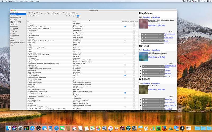Image resolution: width=212 pixels, height=132 pixels.
Task: Open the PlayingAlbums app menu
Action: 10,1
